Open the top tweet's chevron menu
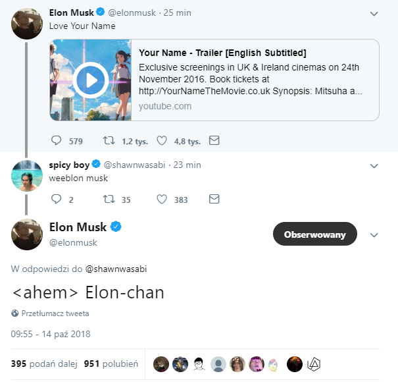 point(374,13)
